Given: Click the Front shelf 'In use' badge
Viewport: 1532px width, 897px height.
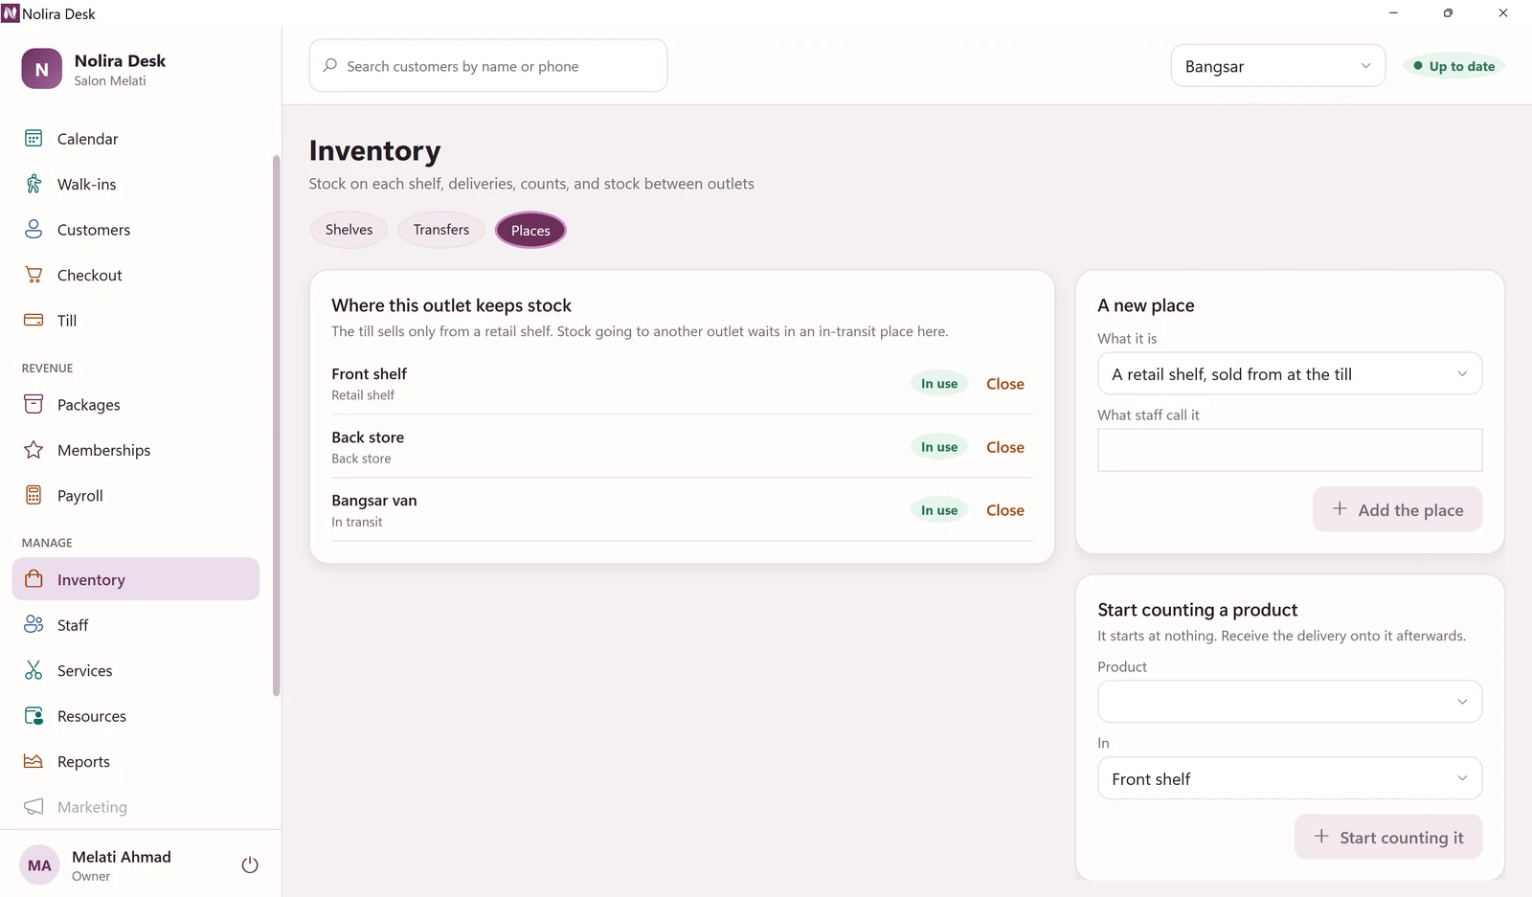Looking at the screenshot, I should point(939,384).
